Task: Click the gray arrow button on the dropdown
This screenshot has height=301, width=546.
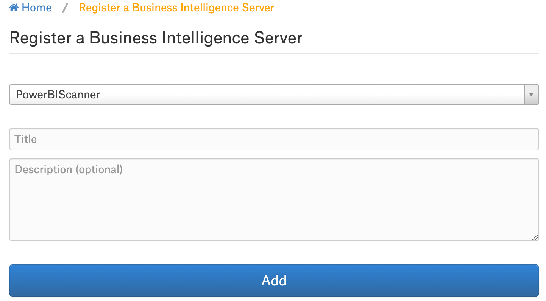Action: (531, 95)
